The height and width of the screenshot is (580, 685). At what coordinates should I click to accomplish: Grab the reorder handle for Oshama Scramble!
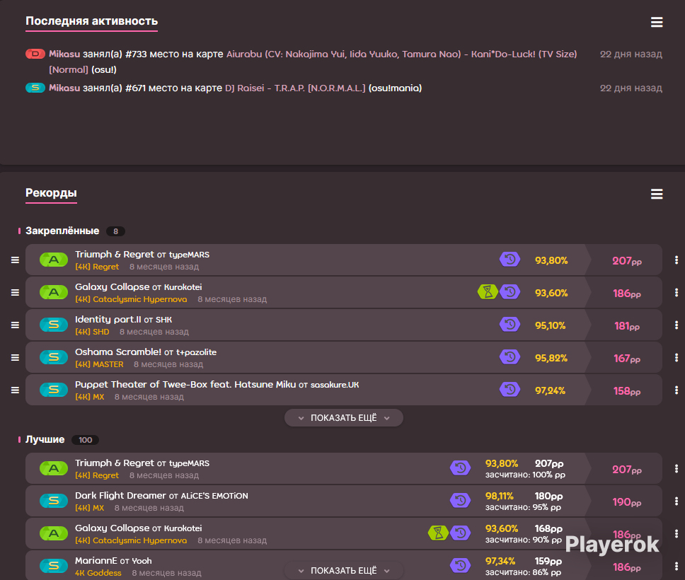click(x=15, y=357)
